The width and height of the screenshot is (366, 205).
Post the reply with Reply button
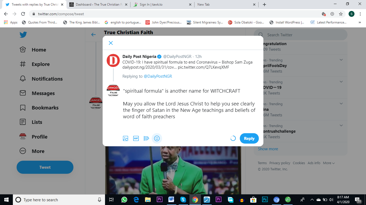(249, 138)
